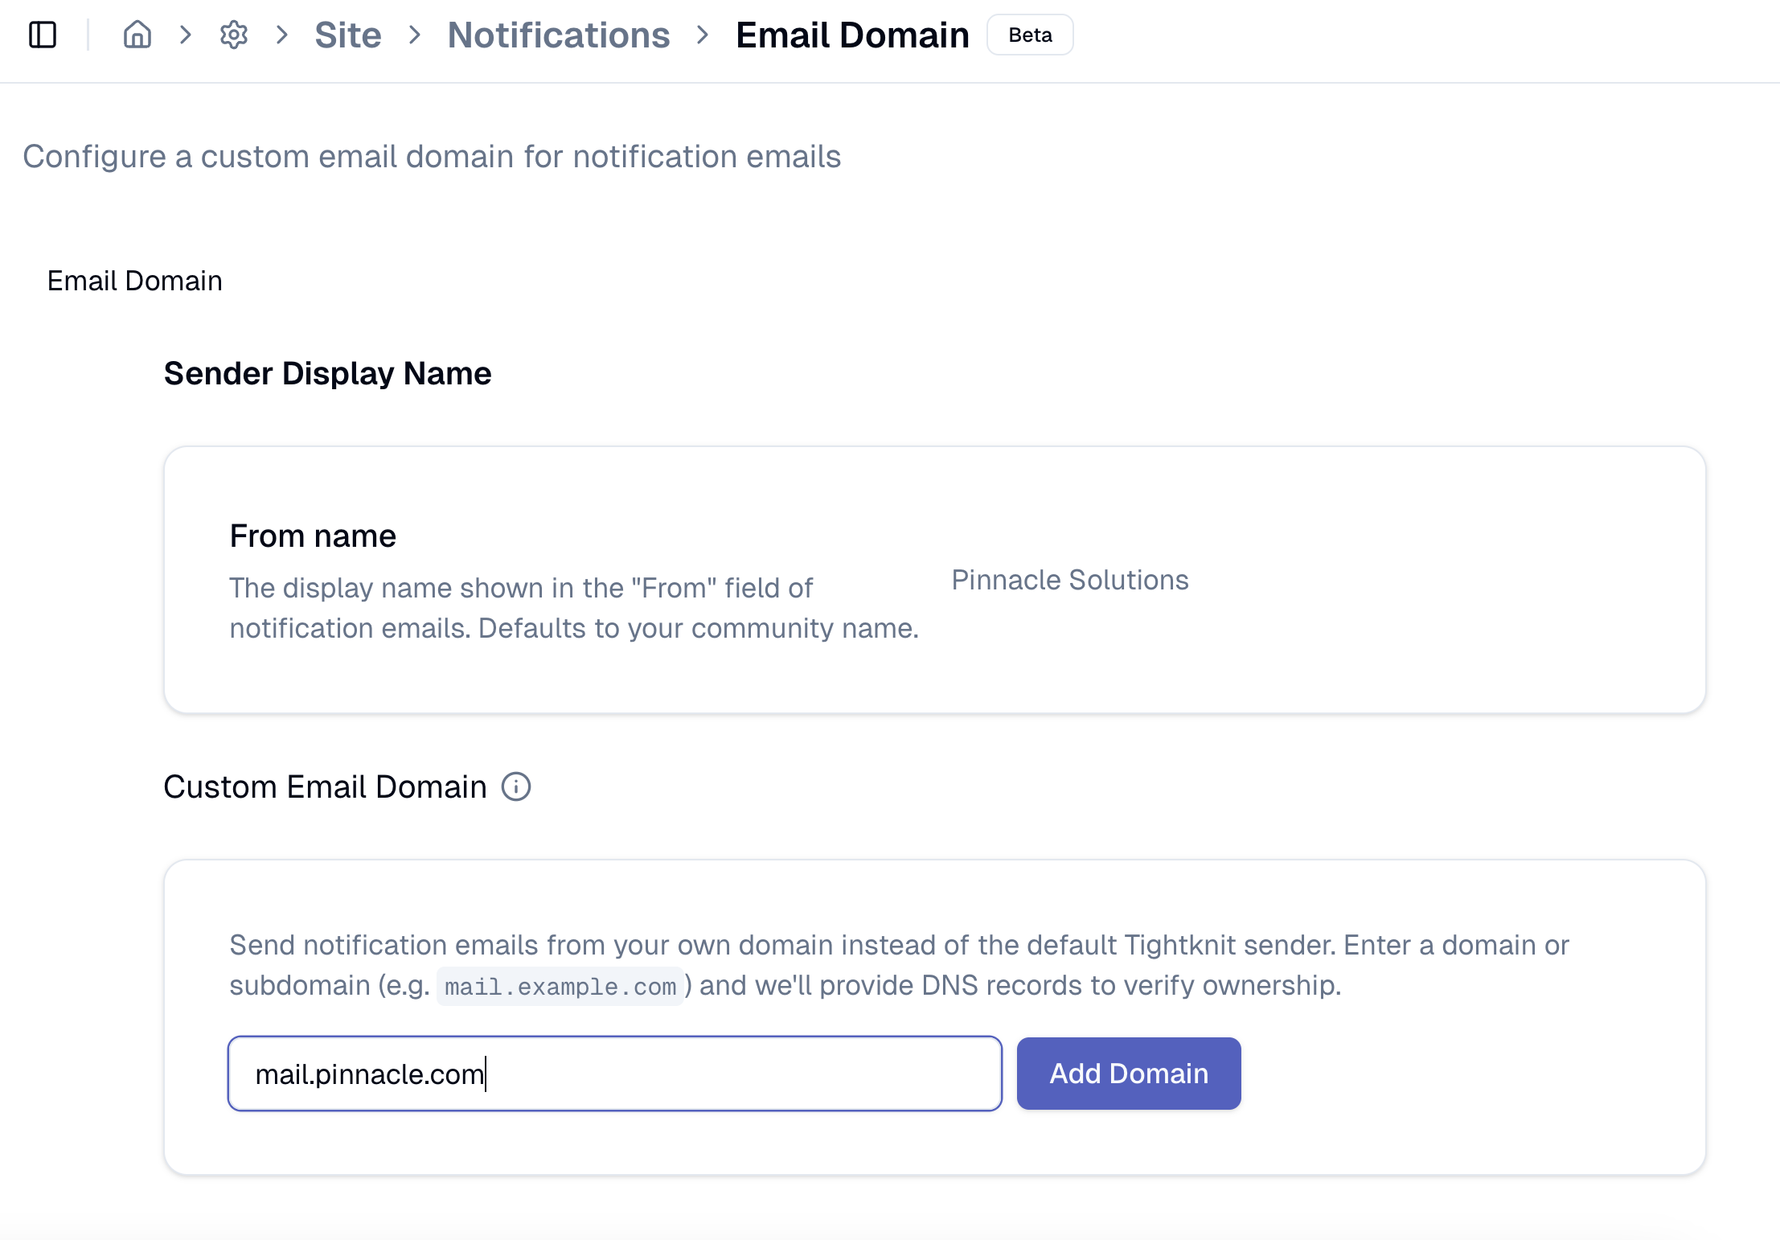Click the chevron after Notifications breadcrumb
1780x1240 pixels.
(703, 35)
